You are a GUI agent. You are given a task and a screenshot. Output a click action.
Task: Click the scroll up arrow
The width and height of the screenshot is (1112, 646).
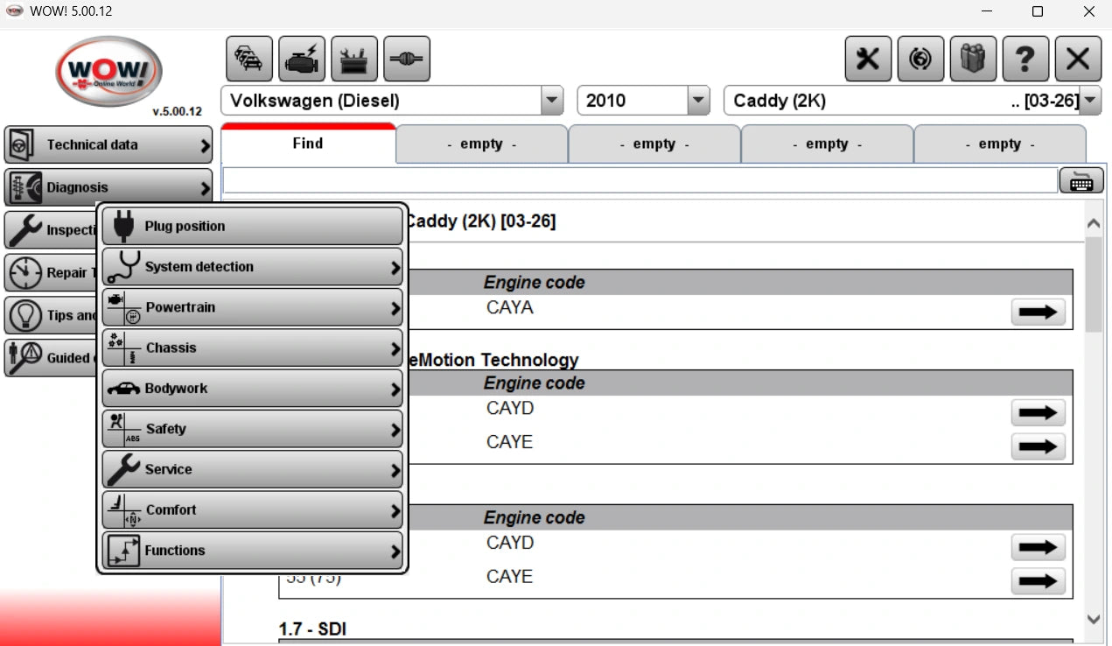pyautogui.click(x=1094, y=224)
